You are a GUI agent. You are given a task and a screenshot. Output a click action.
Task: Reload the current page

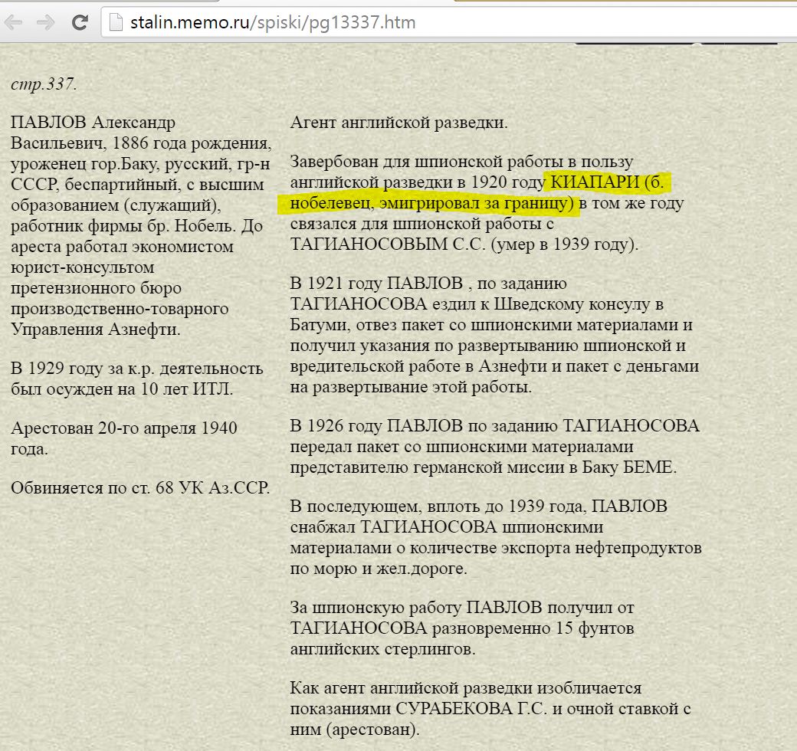pyautogui.click(x=79, y=22)
